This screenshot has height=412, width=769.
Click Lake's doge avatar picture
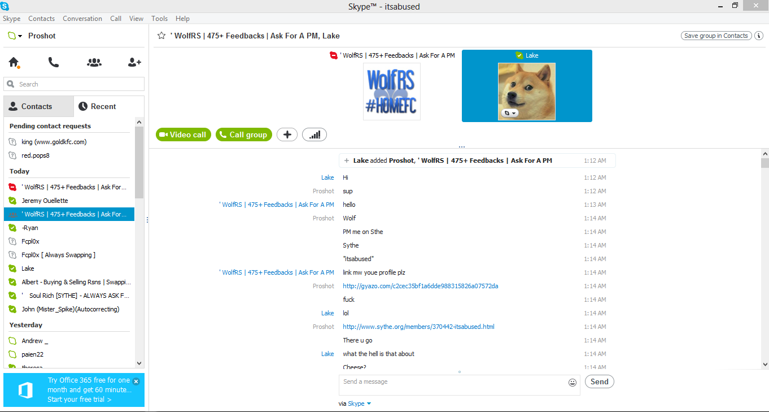pyautogui.click(x=527, y=92)
